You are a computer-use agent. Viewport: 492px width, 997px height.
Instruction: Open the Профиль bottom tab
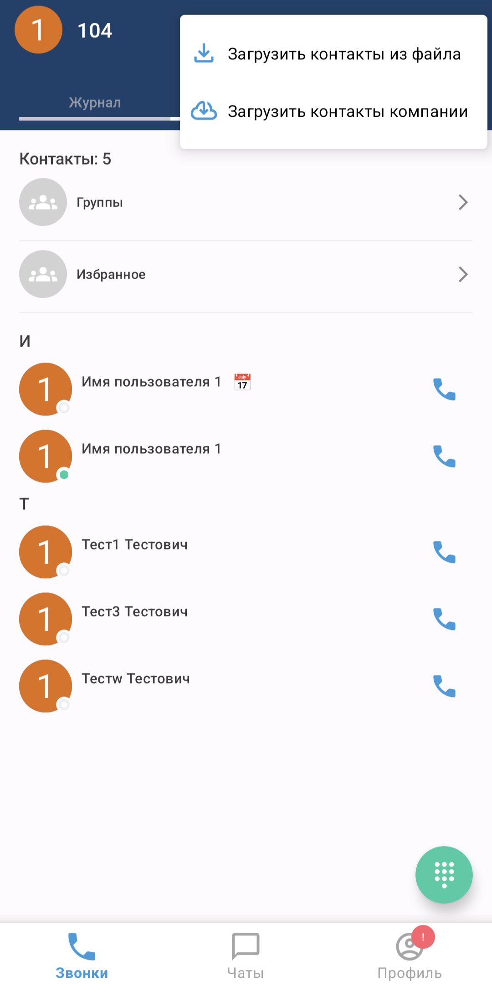tap(410, 955)
